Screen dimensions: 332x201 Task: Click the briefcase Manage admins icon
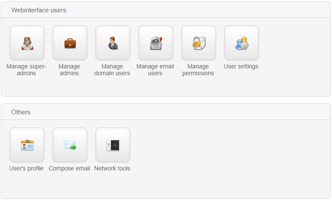click(70, 43)
